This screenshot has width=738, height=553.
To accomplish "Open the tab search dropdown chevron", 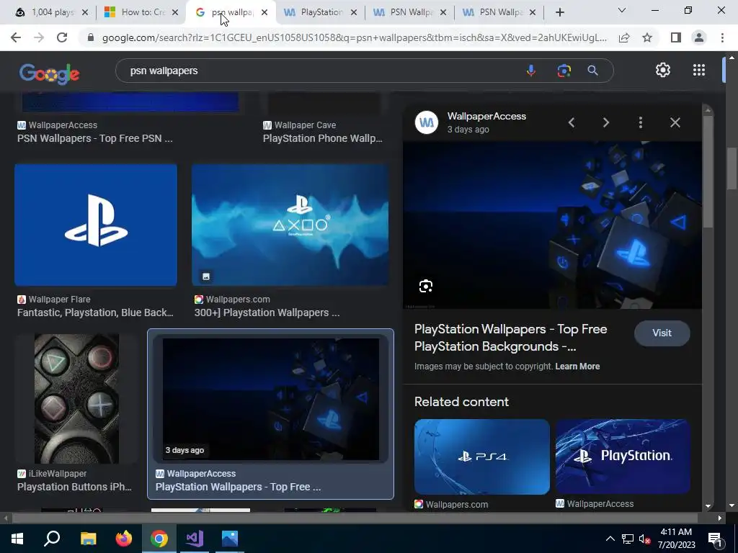I will 622,10.
